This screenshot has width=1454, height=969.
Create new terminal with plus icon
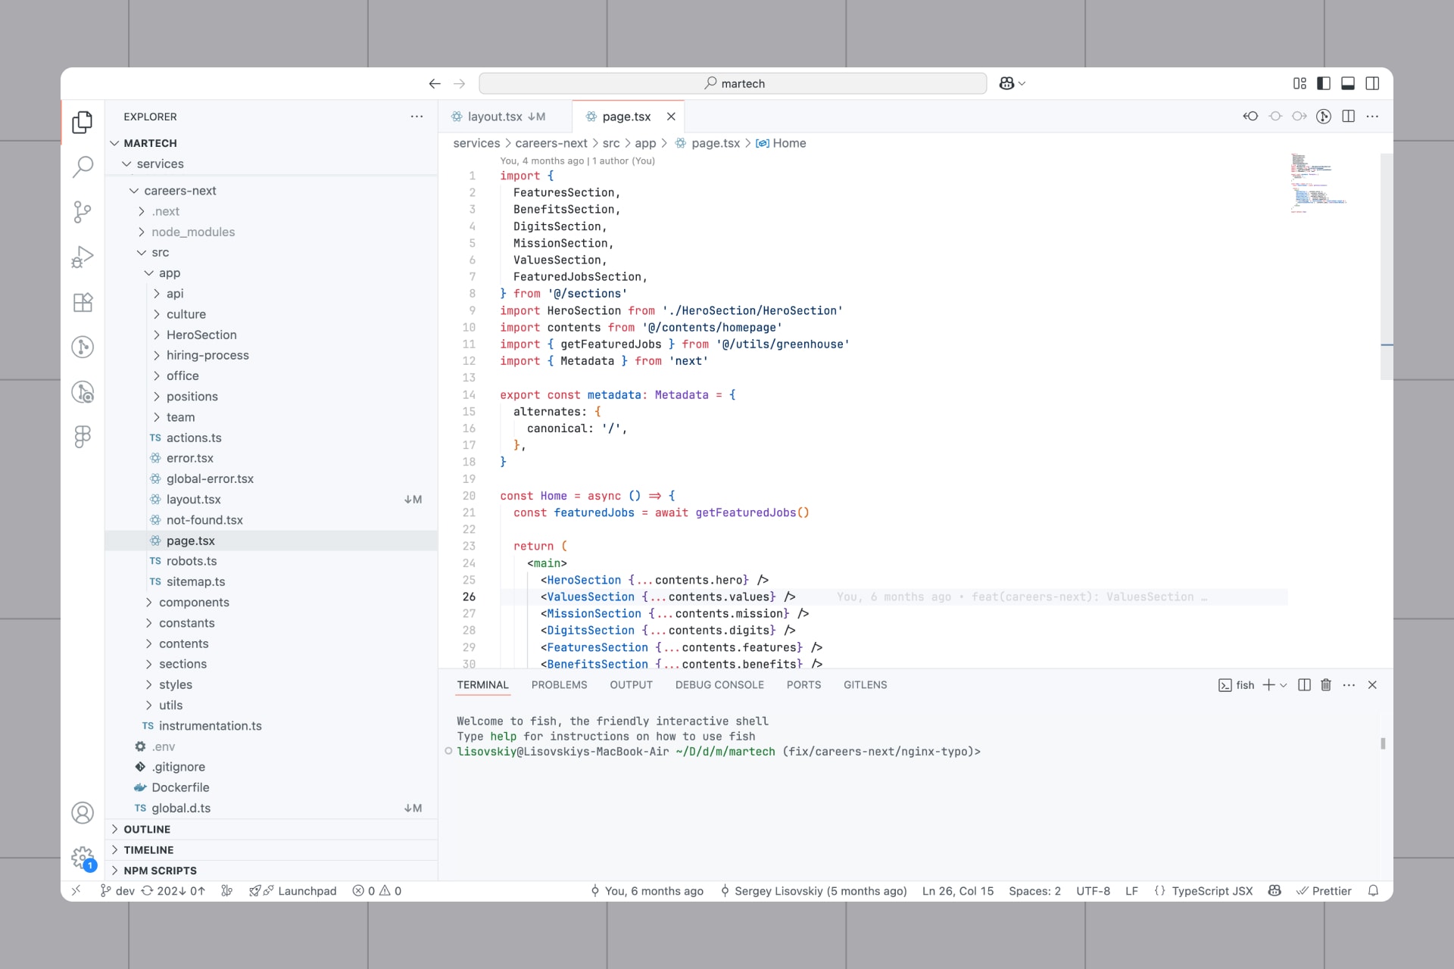1268,685
